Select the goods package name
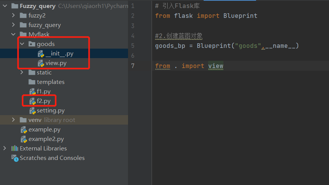The height and width of the screenshot is (185, 329). (x=46, y=44)
